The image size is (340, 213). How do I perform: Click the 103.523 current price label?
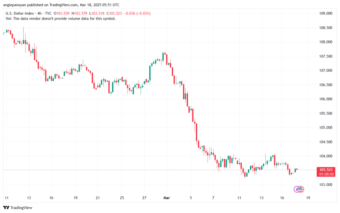click(x=326, y=169)
